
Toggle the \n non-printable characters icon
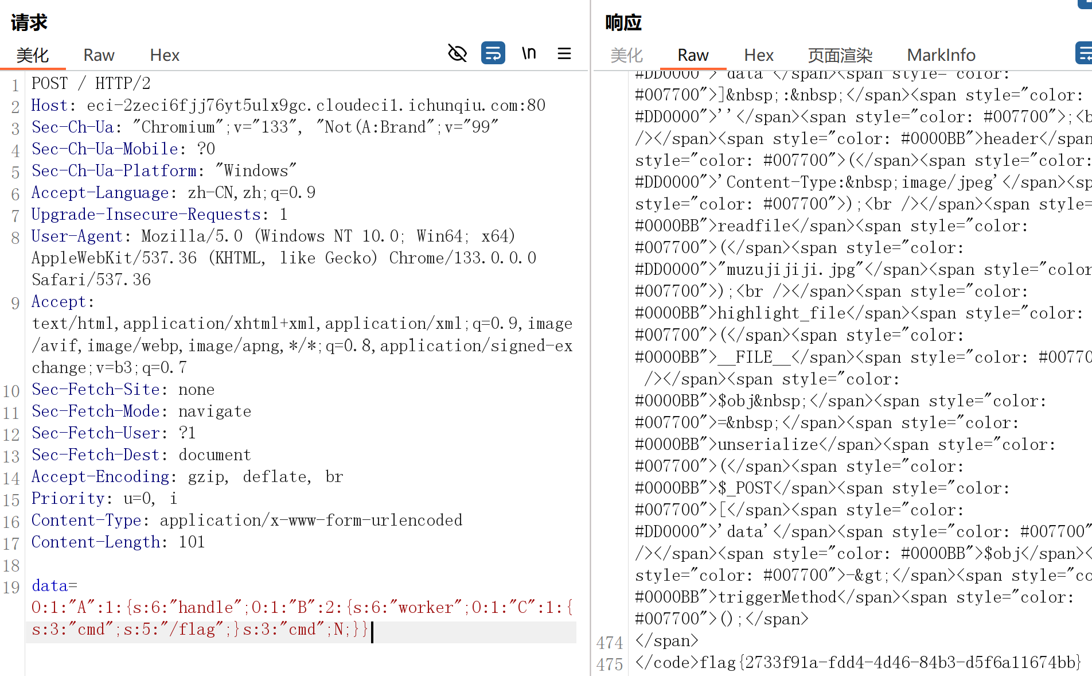pyautogui.click(x=529, y=53)
